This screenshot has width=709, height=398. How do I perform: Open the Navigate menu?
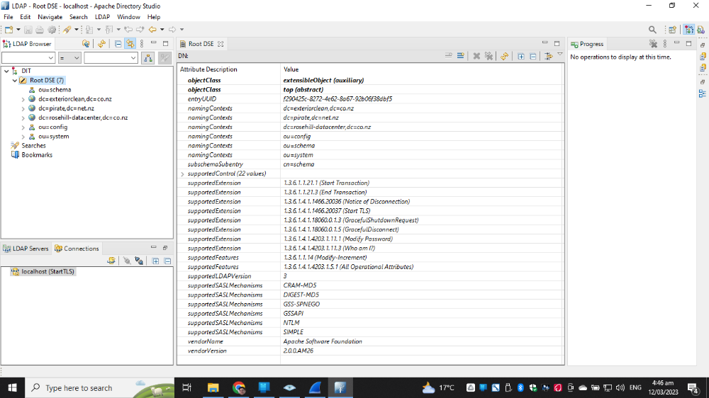50,16
